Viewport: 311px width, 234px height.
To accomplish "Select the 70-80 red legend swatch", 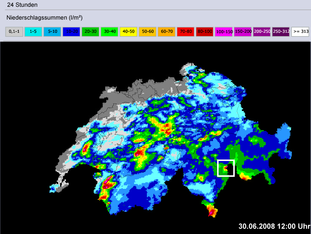I will tap(186, 32).
